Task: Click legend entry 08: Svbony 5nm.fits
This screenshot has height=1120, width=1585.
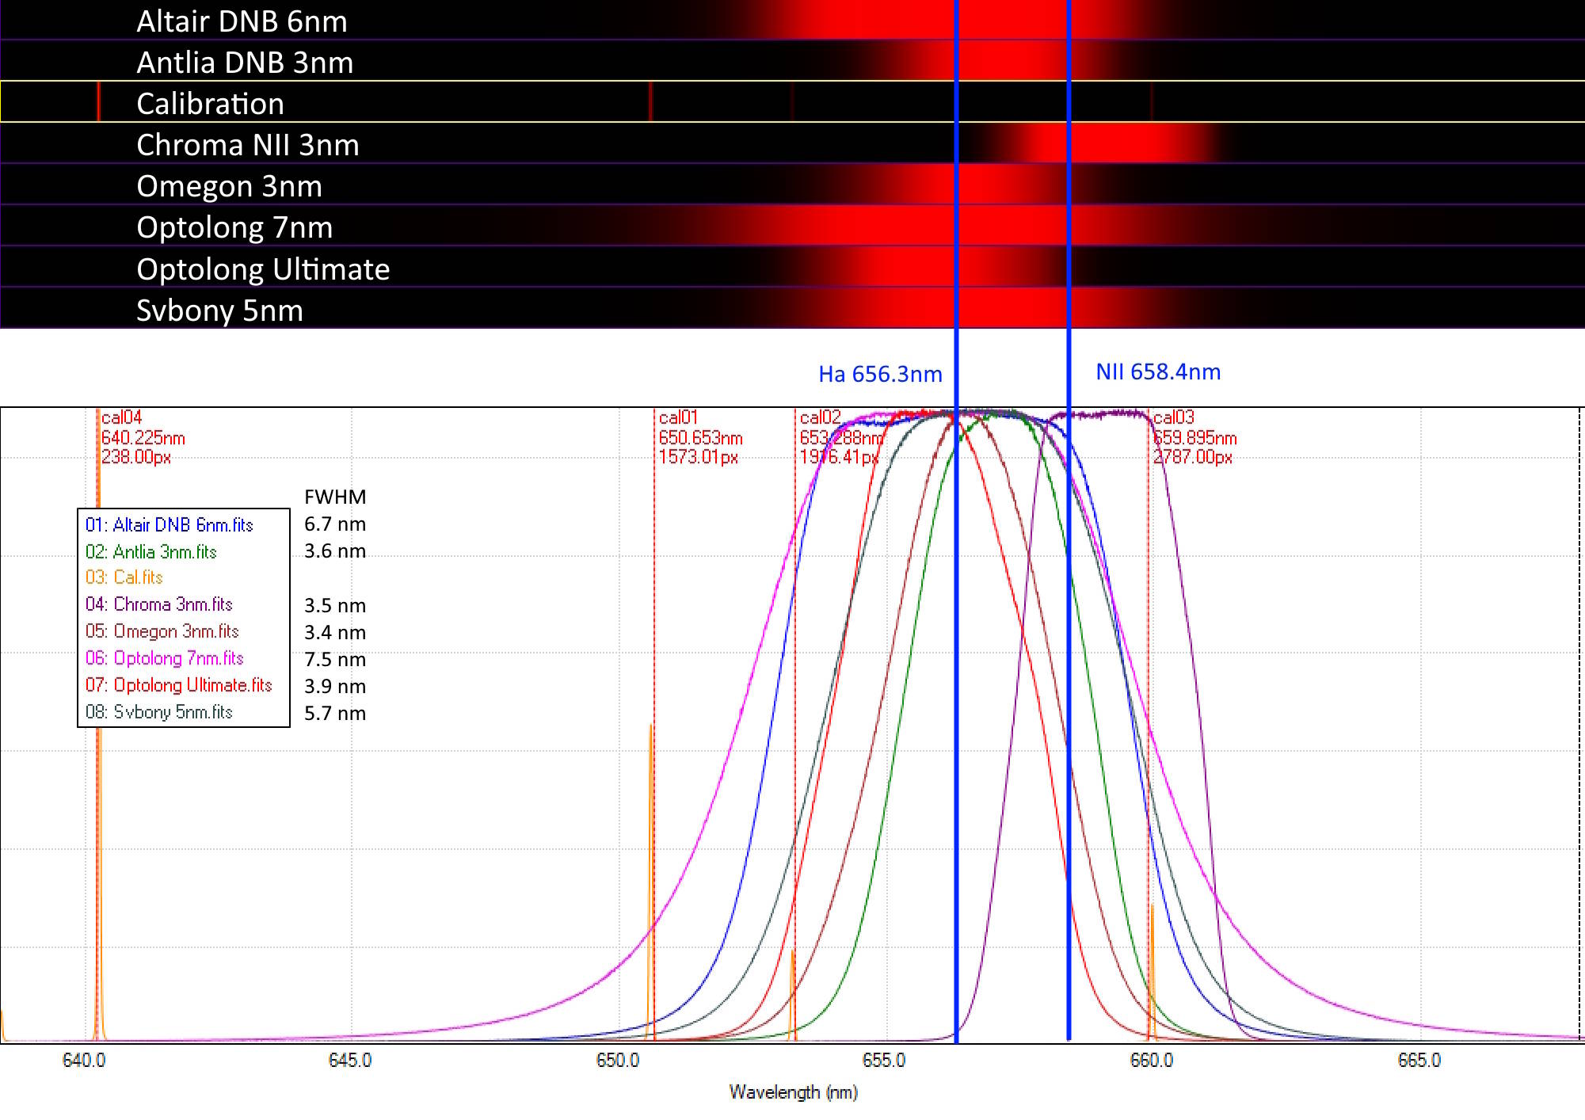Action: pos(158,712)
